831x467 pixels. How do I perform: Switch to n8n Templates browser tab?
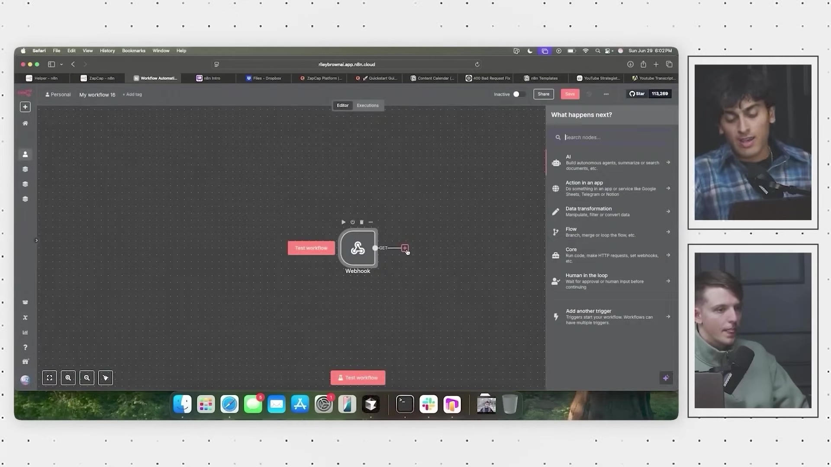click(x=541, y=78)
